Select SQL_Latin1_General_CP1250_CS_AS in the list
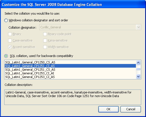The width and height of the screenshot is (146, 117). click(x=70, y=62)
